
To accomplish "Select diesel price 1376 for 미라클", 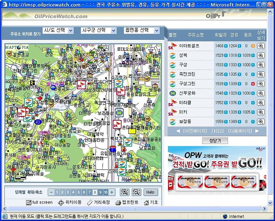I will point(233,103).
